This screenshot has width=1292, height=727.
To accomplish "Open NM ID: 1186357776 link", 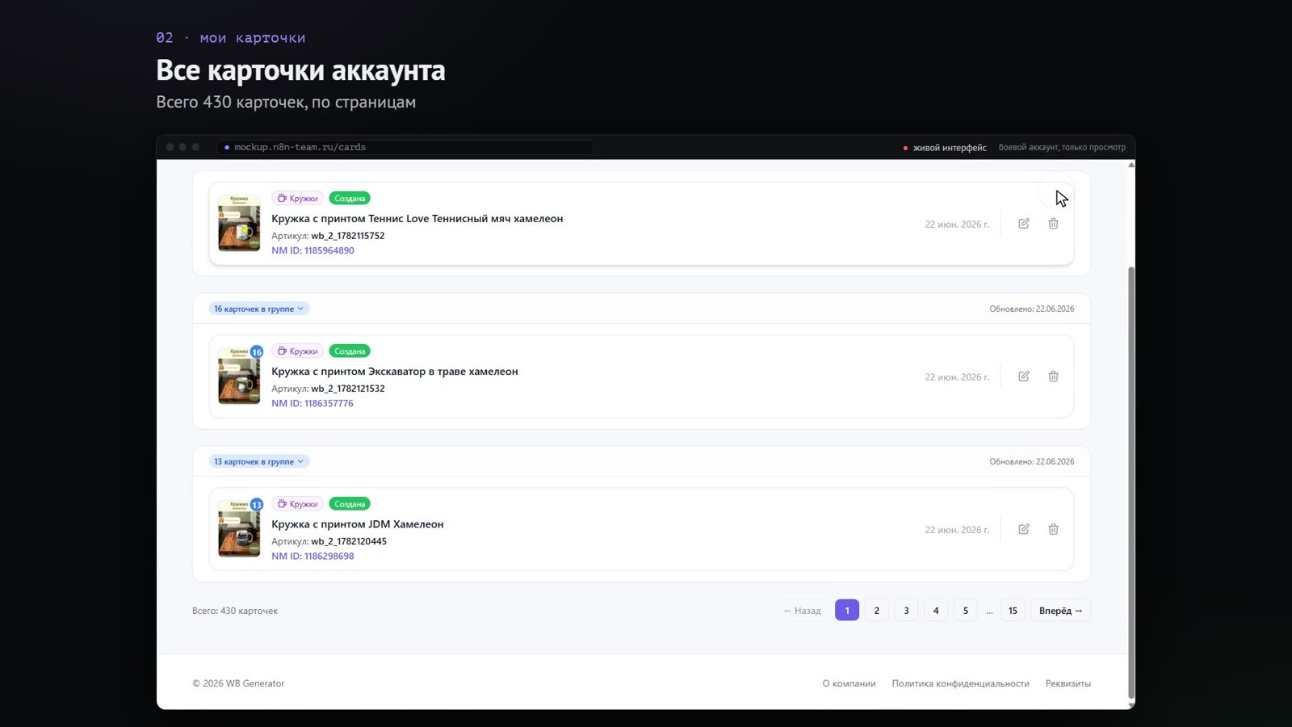I will pos(313,403).
